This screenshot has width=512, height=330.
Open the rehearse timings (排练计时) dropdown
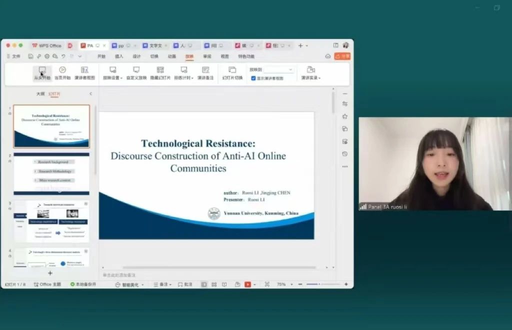[x=184, y=73]
